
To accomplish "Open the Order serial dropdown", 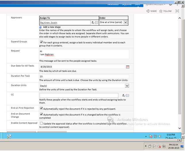I will (125, 22).
